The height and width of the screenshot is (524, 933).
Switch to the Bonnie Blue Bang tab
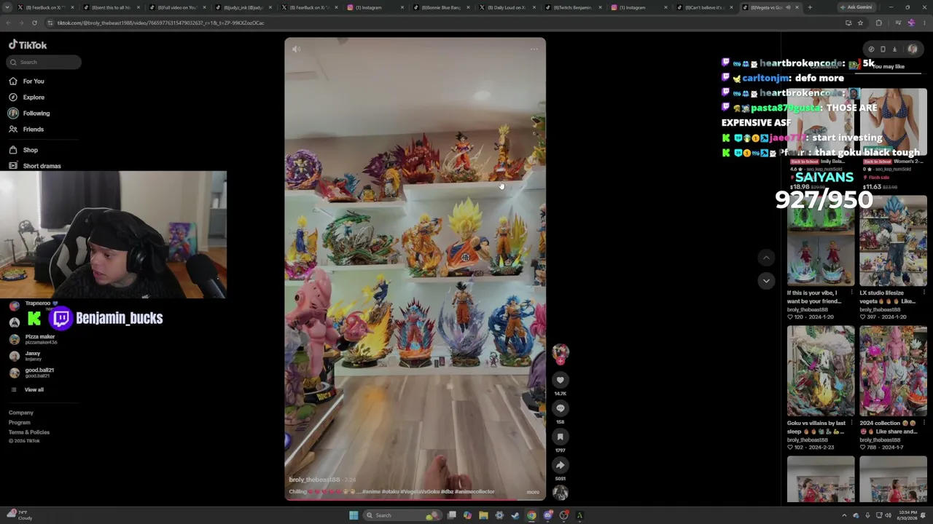point(441,7)
